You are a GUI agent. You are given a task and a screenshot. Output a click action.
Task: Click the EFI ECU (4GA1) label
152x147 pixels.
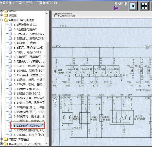[144, 90]
